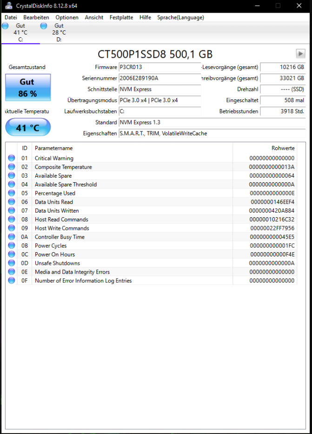Viewport: 312px width, 434px height.
Task: Click raw value 000000000001FC
Action: pos(272,246)
